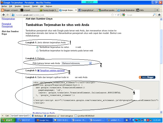
Task: Click Tampilkan setelan opsional link
Action: pos(52,70)
